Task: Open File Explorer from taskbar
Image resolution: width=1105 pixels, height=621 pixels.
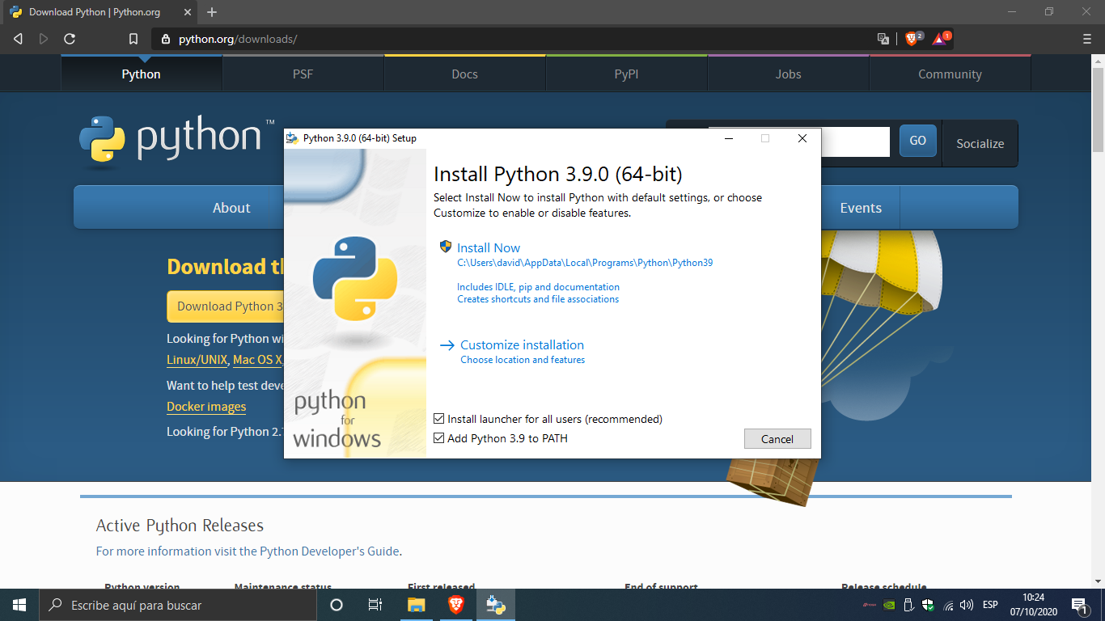Action: (416, 605)
